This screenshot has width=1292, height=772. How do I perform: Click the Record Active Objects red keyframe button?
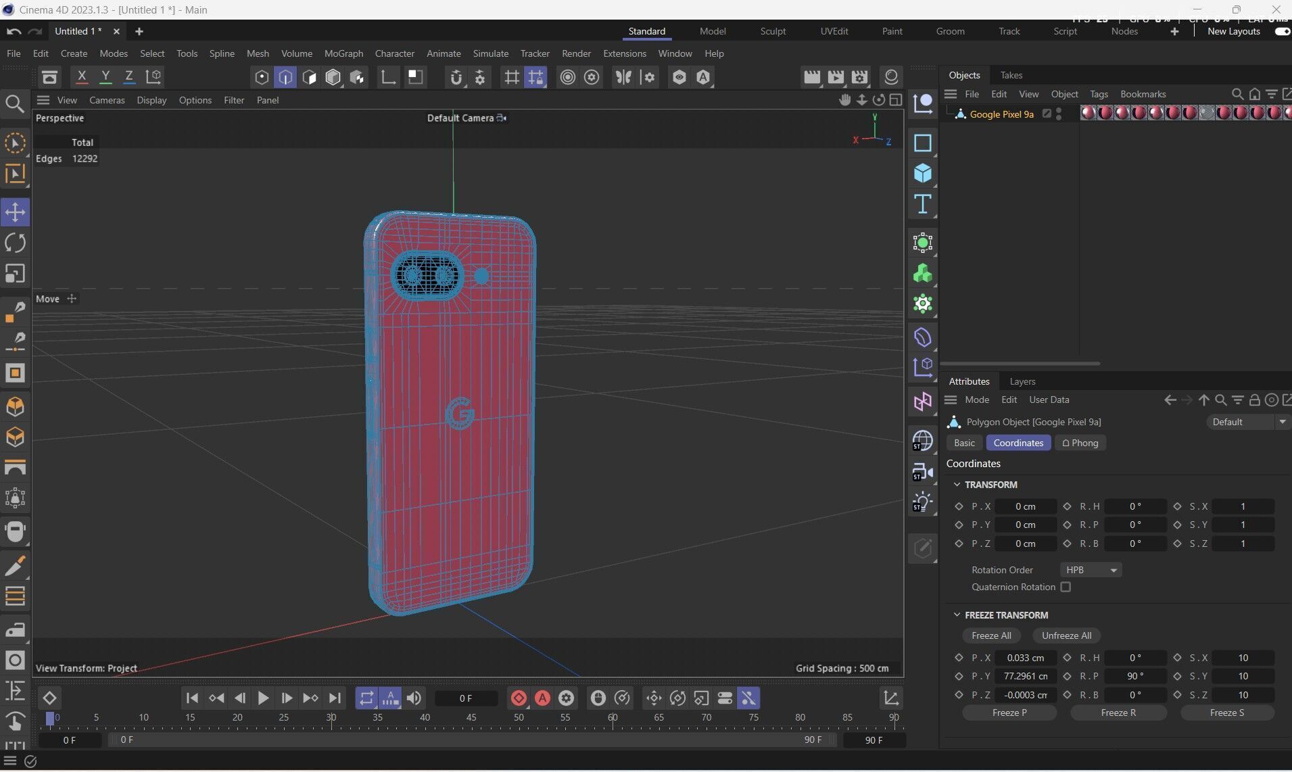click(x=519, y=698)
